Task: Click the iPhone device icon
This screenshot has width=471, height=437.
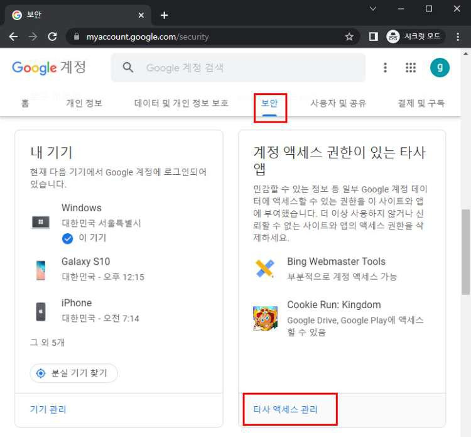Action: (x=41, y=312)
